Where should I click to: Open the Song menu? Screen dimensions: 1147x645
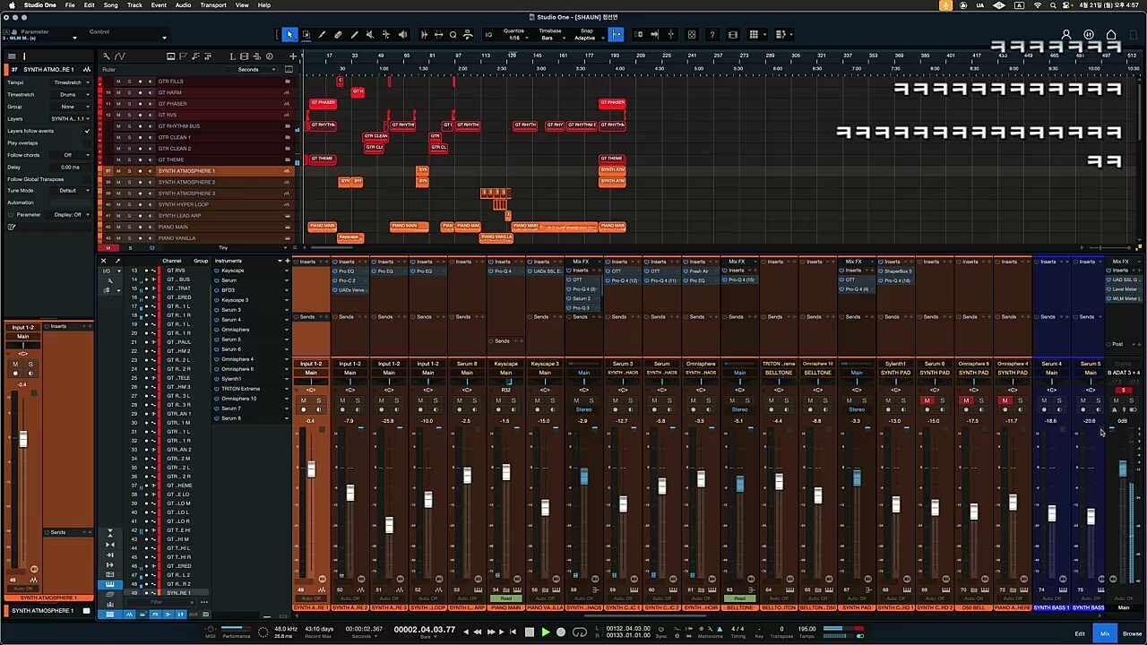point(110,5)
